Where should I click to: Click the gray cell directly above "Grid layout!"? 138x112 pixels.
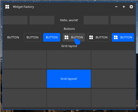coord(69,59)
